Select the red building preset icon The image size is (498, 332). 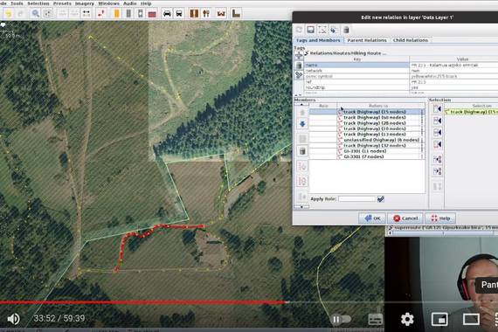click(x=152, y=13)
